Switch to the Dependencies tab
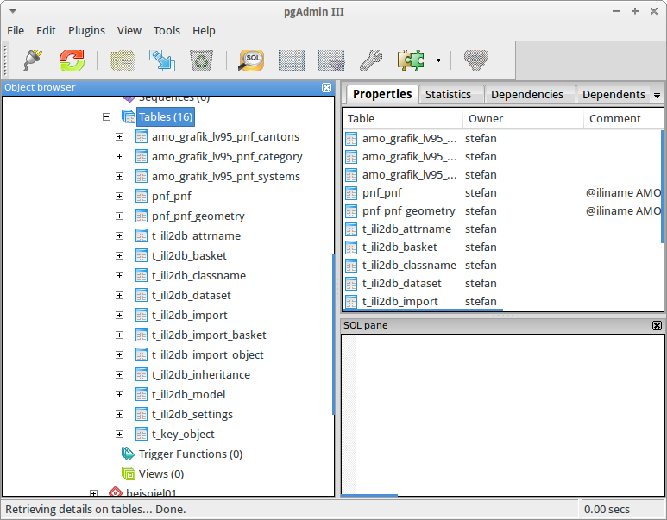 [x=527, y=94]
